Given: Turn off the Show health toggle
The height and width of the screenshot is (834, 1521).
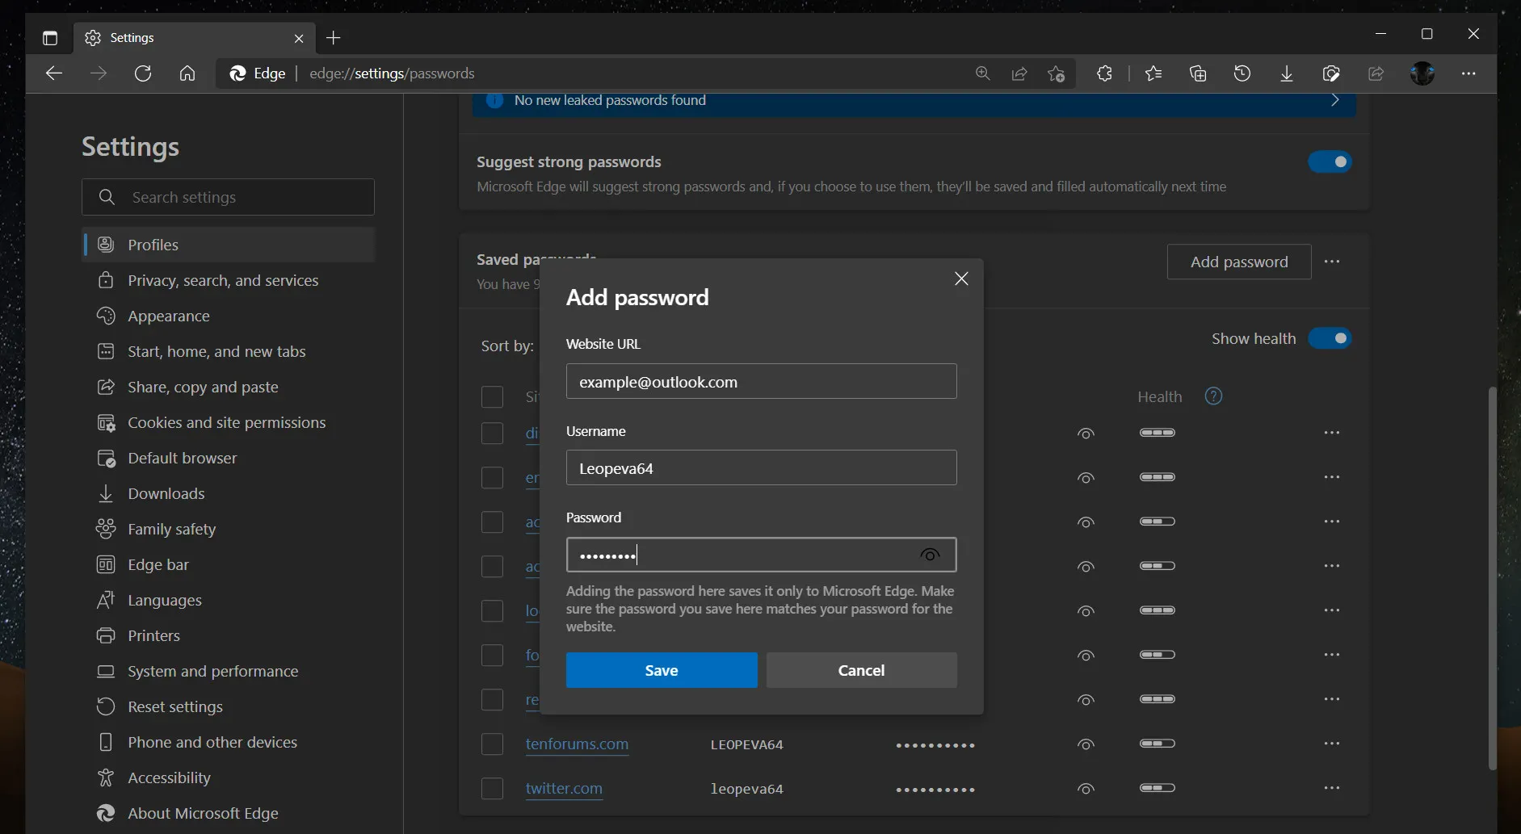Looking at the screenshot, I should pyautogui.click(x=1330, y=338).
